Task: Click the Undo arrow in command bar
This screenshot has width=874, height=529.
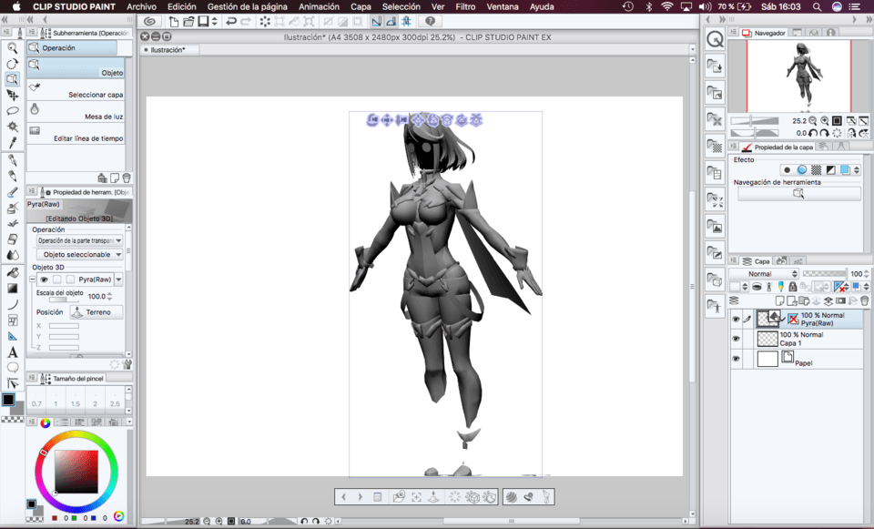Action: point(230,21)
